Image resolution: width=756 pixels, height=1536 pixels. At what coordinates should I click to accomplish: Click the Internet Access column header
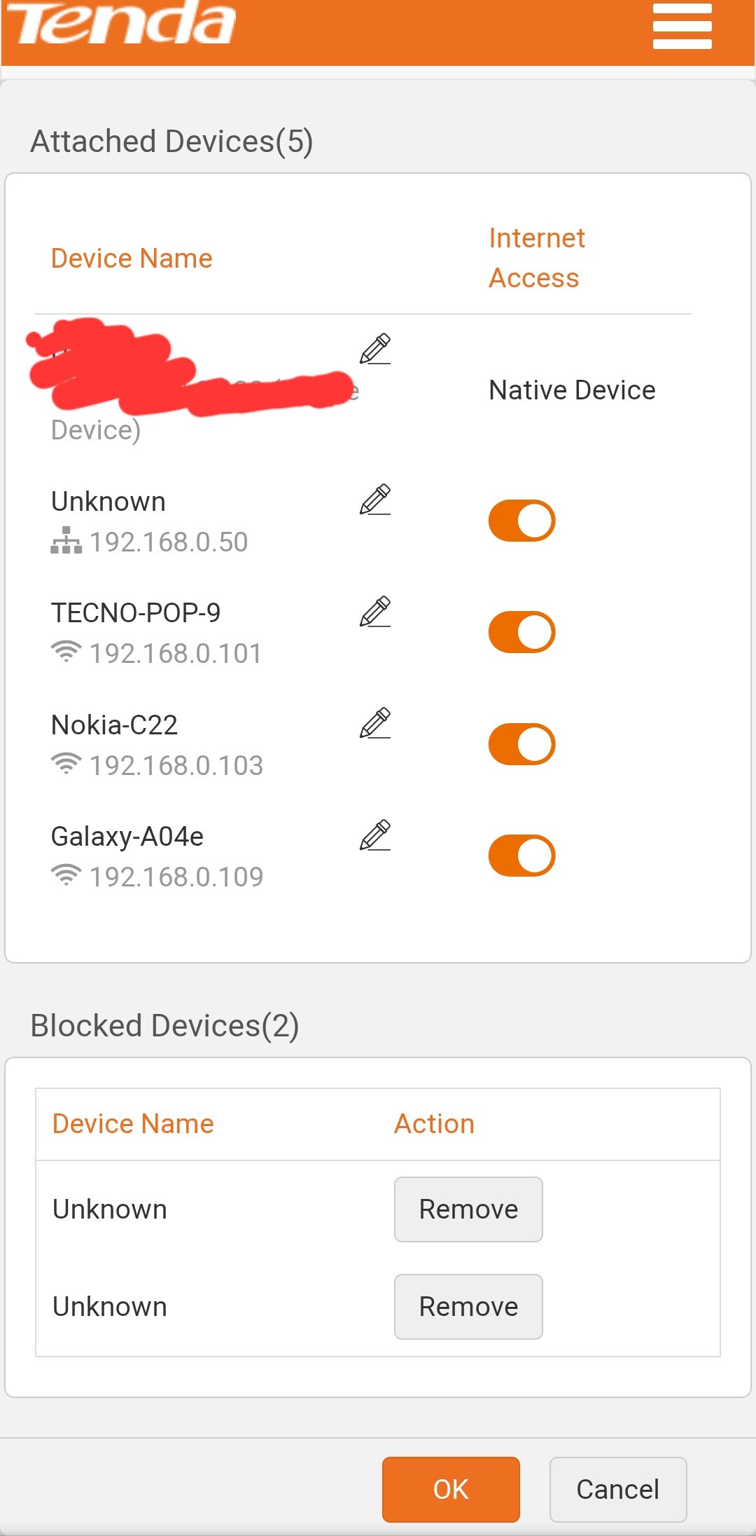pyautogui.click(x=536, y=258)
